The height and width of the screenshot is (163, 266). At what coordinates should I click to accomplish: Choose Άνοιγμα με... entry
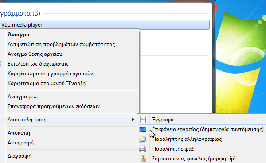point(23,97)
